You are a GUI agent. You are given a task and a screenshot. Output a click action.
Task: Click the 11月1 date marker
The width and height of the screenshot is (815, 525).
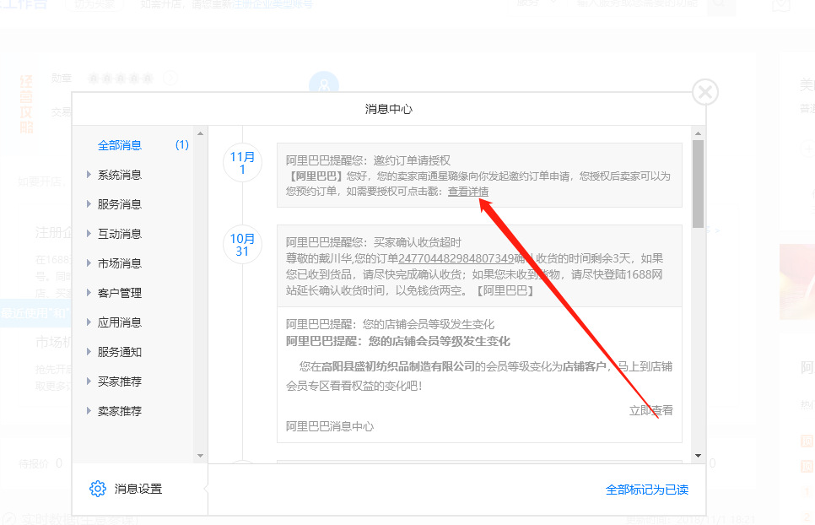tap(242, 163)
